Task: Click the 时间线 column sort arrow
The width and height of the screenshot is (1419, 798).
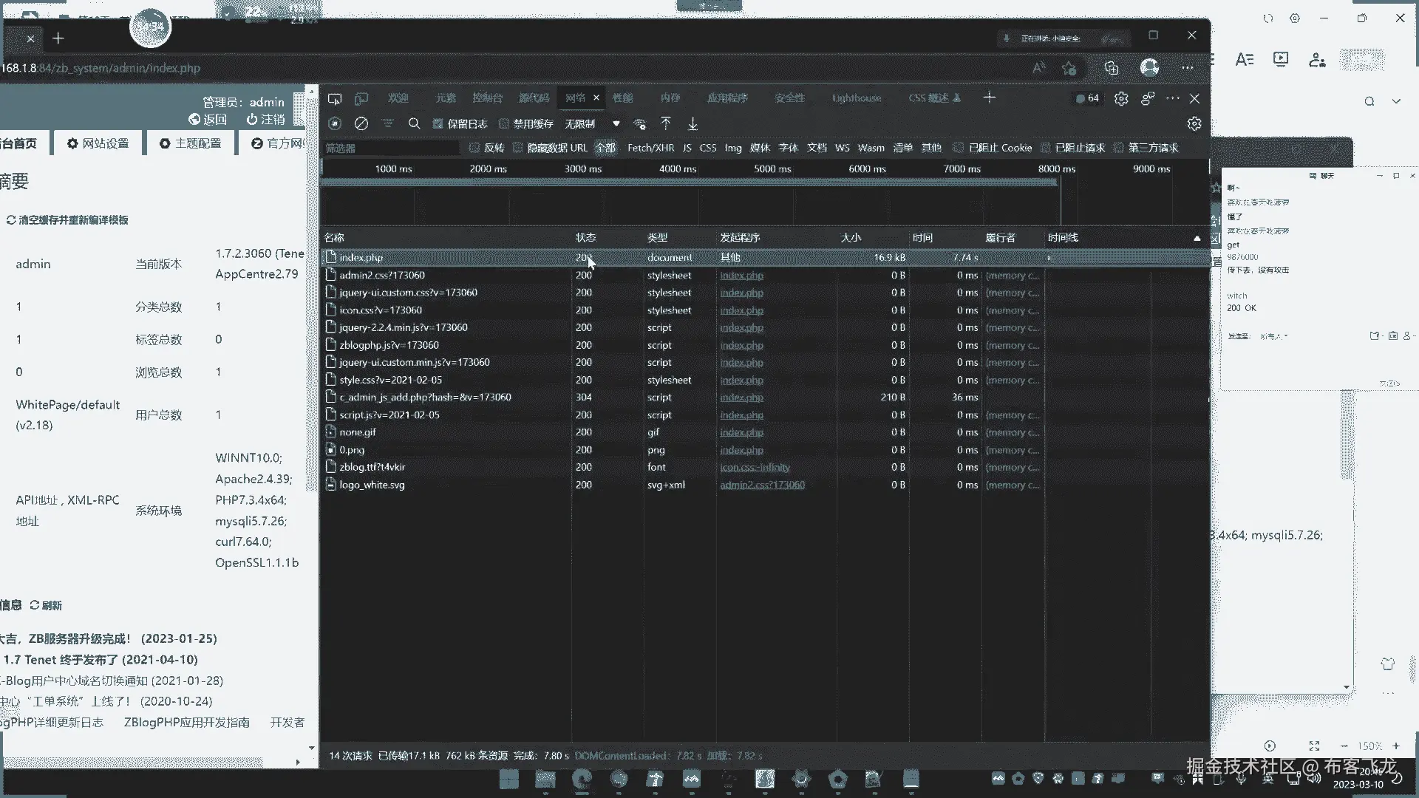Action: coord(1197,238)
